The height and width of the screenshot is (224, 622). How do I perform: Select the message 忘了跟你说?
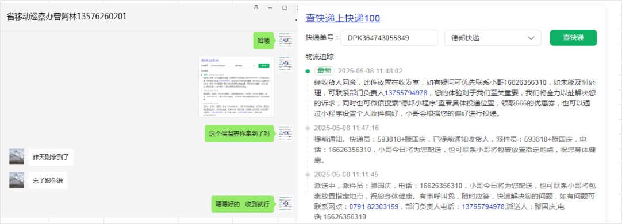(x=48, y=180)
